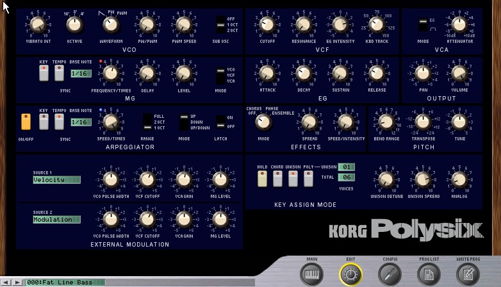Click Source 2 VCA Gain knob
This screenshot has height=287, width=501.
184,220
